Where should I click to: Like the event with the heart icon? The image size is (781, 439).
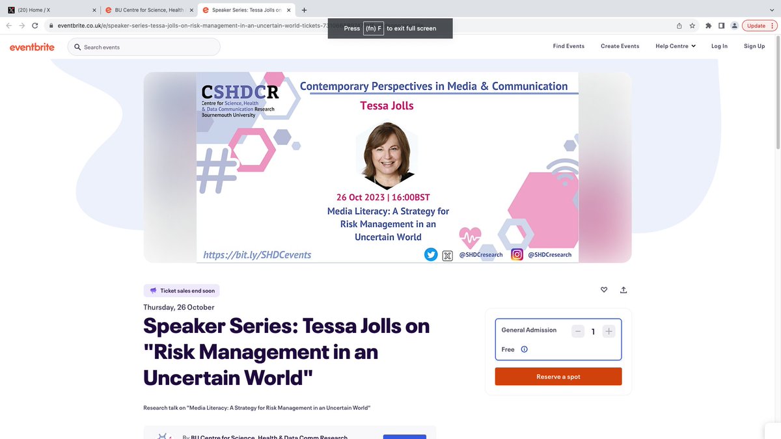[x=604, y=290]
